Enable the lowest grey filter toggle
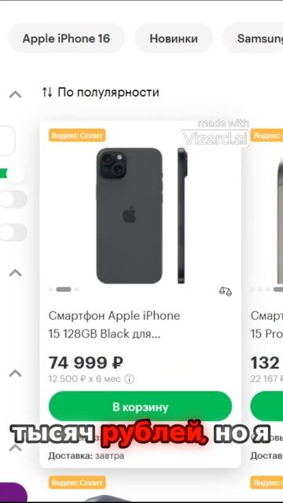This screenshot has height=503, width=283. click(x=13, y=233)
